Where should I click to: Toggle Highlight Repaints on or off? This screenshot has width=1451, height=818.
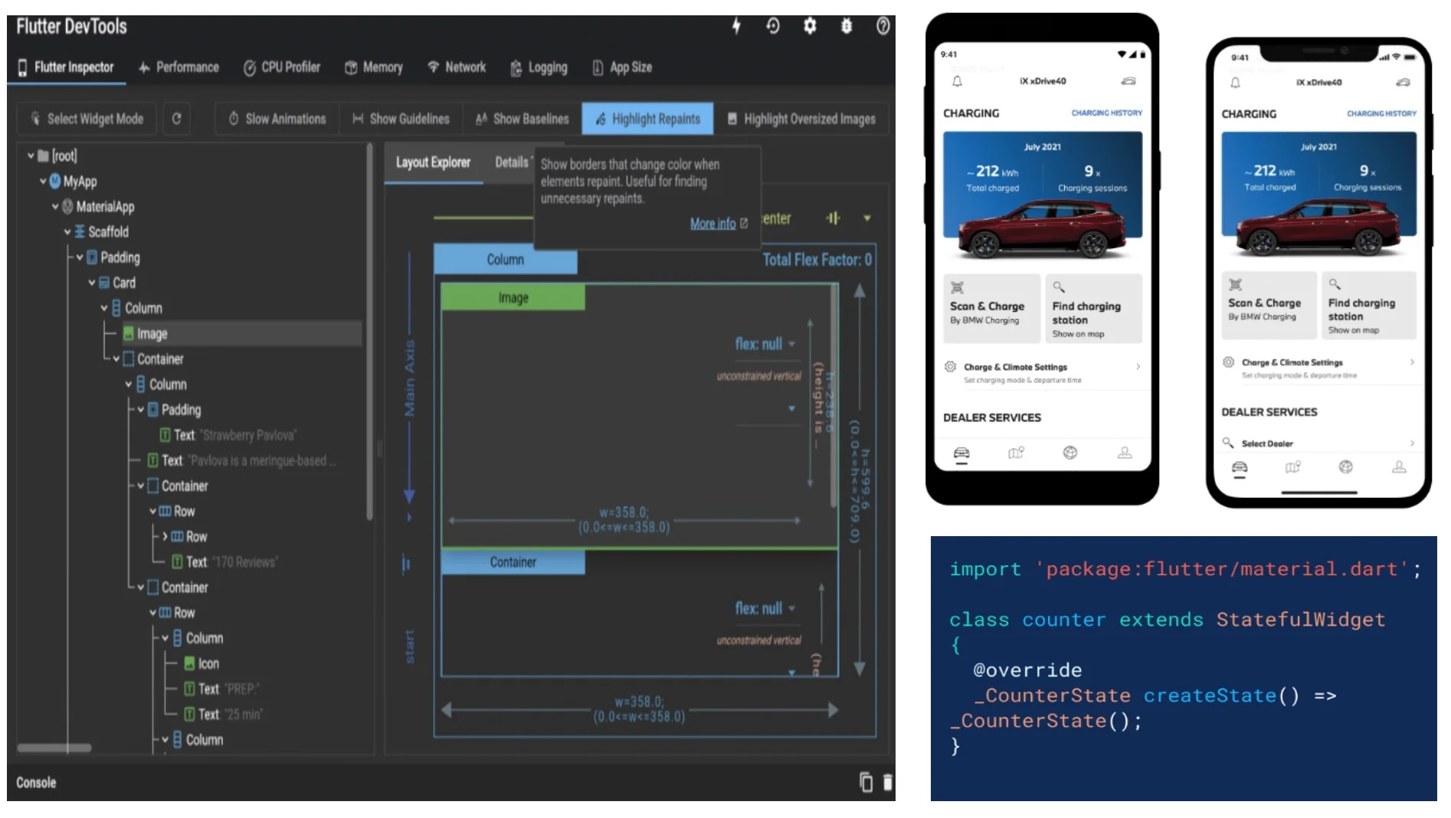pyautogui.click(x=647, y=119)
